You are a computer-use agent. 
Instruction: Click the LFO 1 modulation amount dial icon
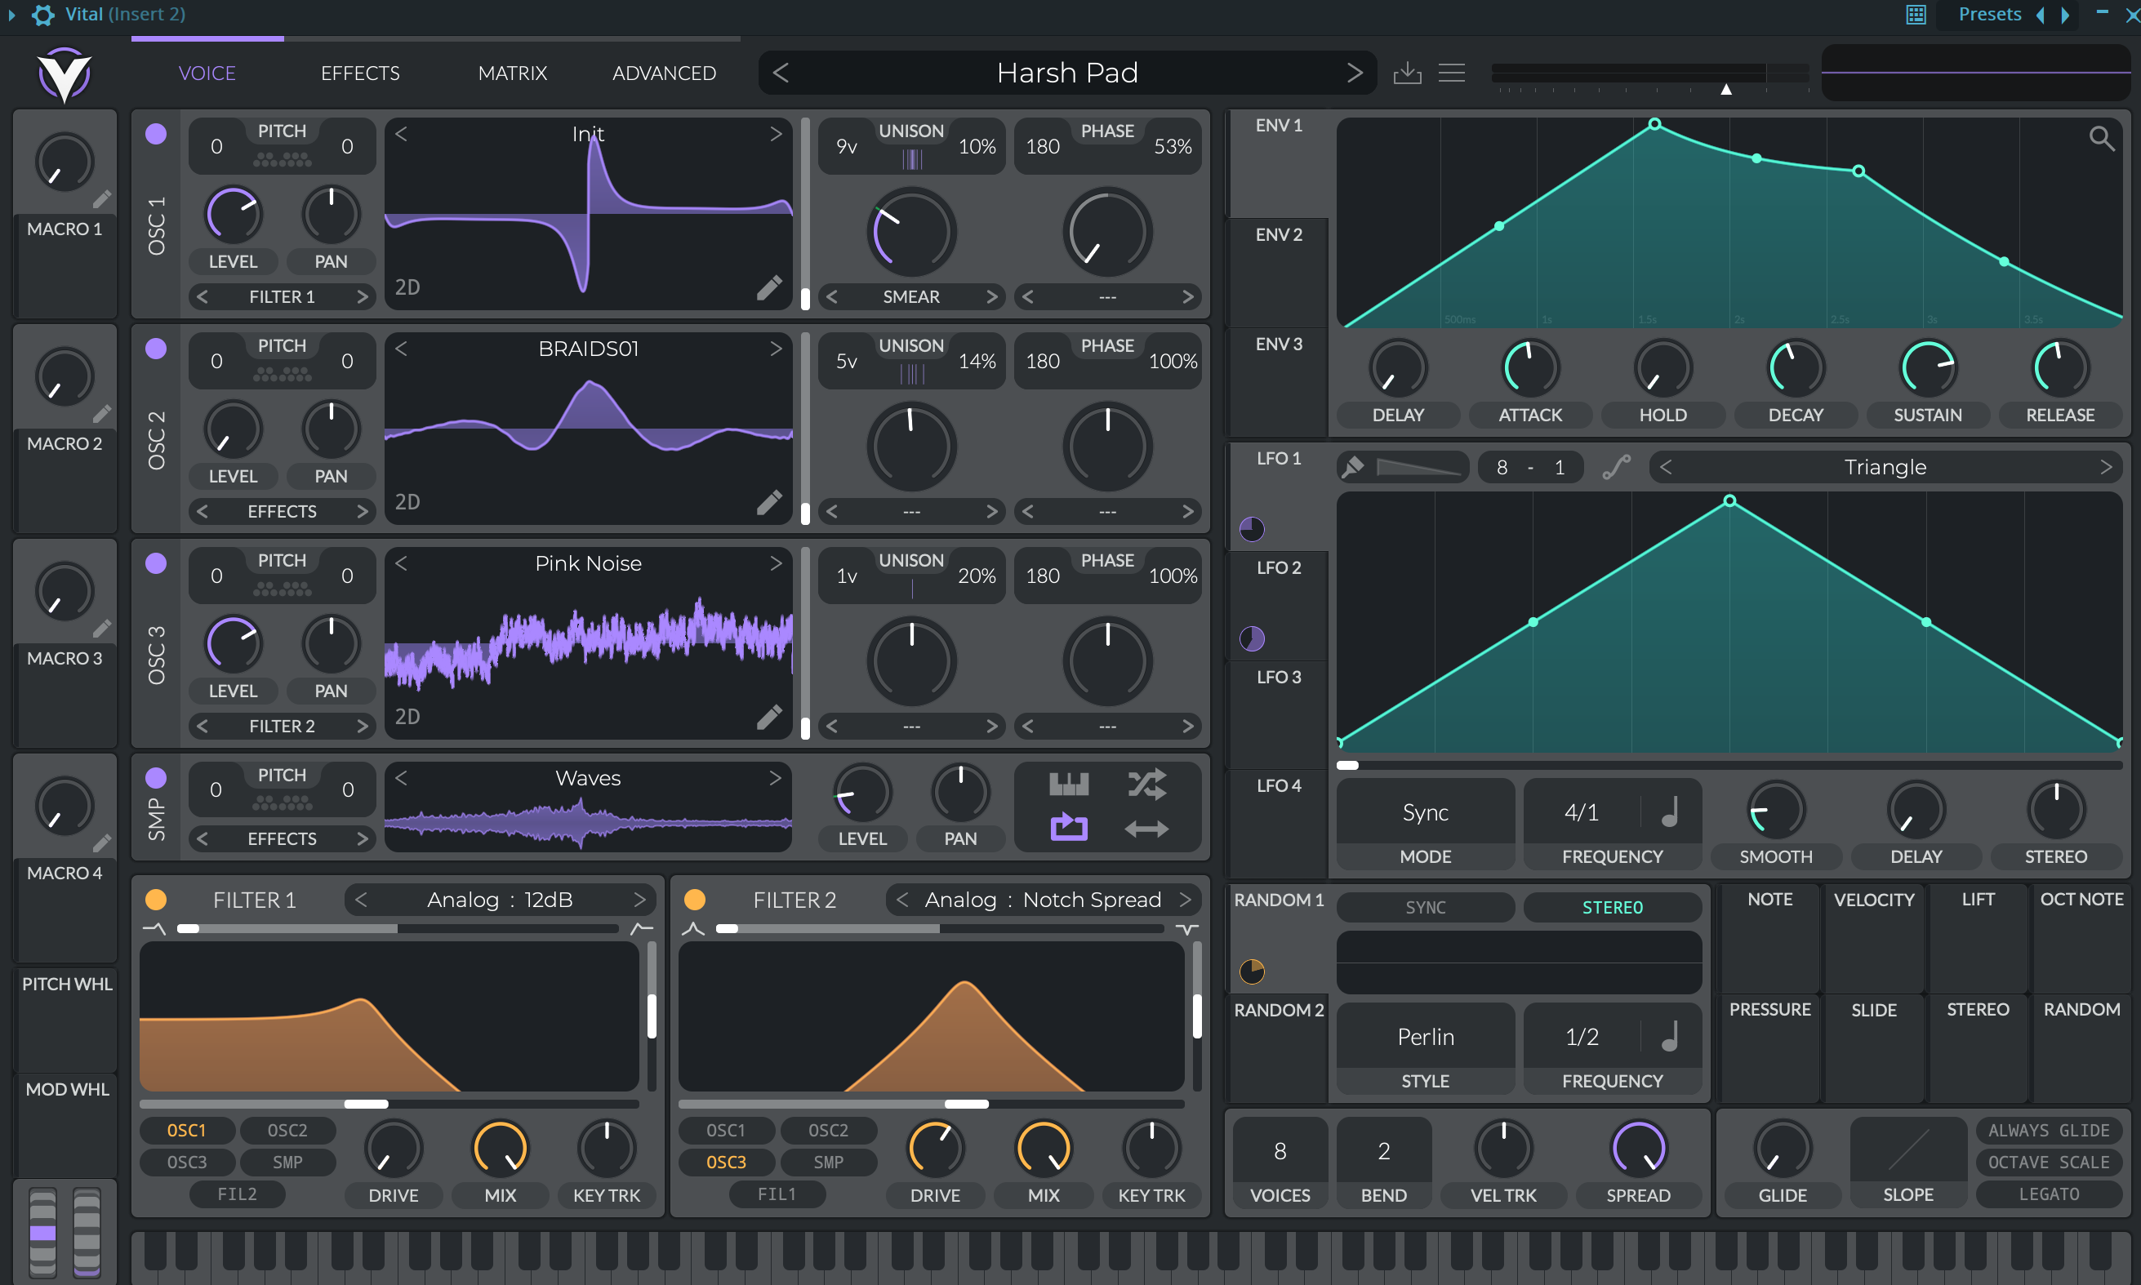pyautogui.click(x=1252, y=529)
